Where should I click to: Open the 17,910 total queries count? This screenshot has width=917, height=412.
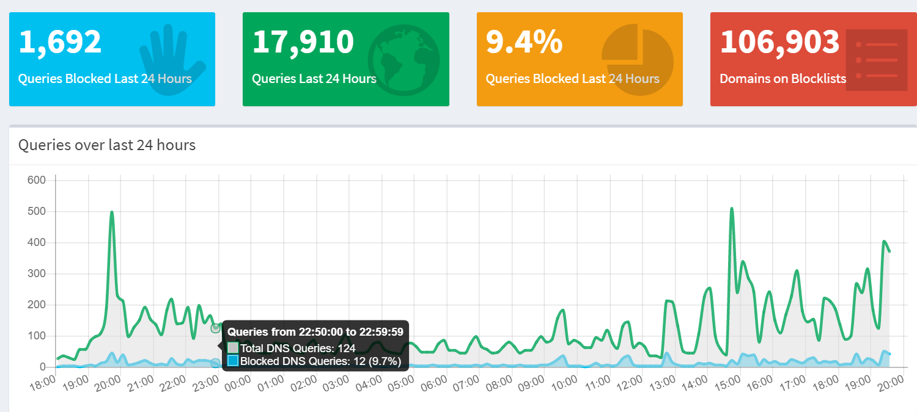[x=303, y=42]
